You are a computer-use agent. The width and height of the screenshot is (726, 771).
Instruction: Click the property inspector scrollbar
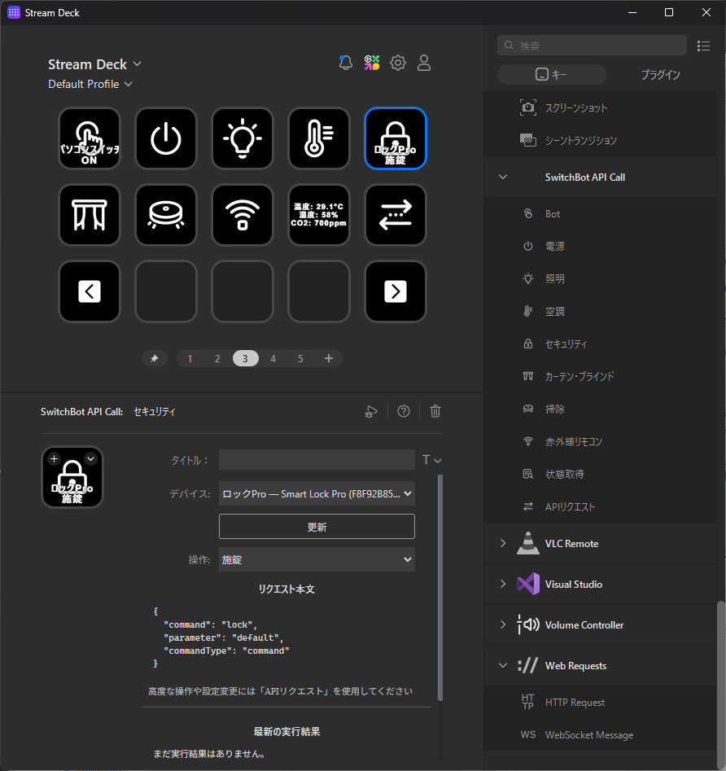pyautogui.click(x=440, y=588)
